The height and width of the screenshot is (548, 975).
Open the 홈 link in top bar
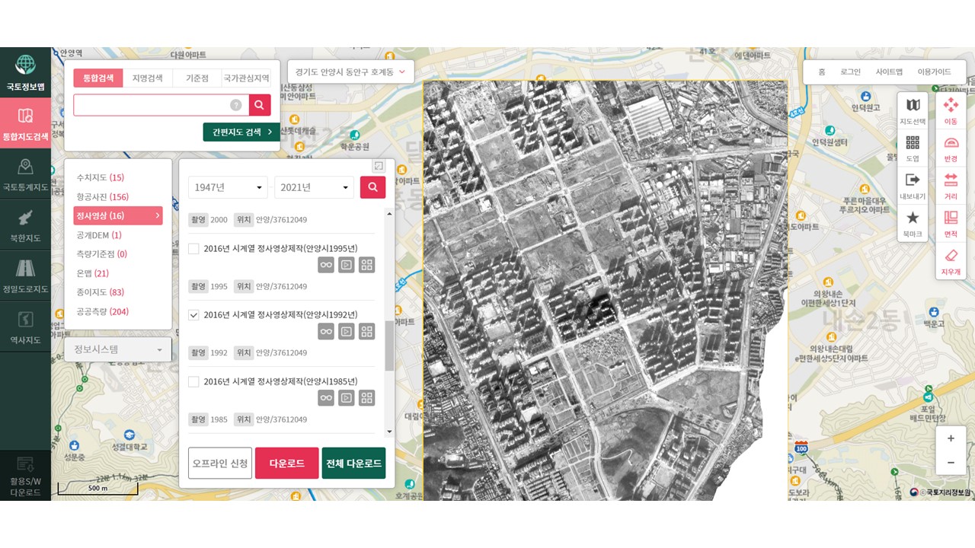click(822, 72)
